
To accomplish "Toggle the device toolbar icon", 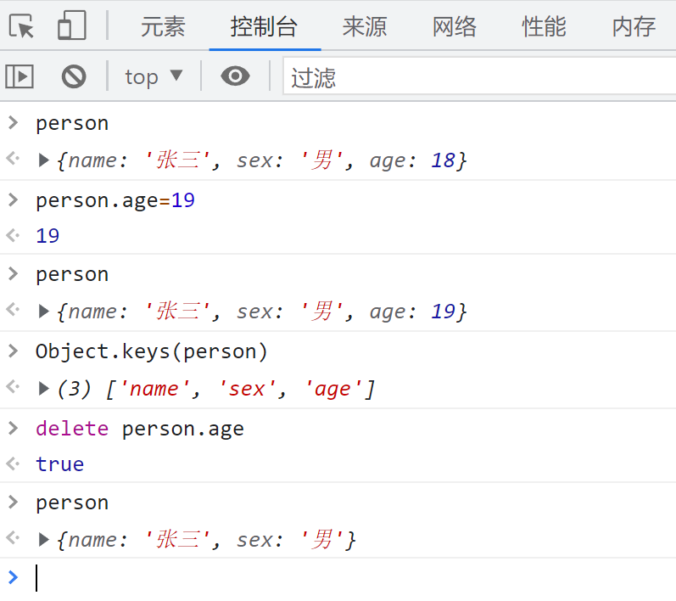I will tap(71, 26).
